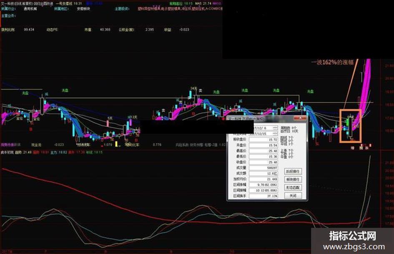
Task: Select the 区间振幅 field in the dialog
Action: (x=264, y=190)
